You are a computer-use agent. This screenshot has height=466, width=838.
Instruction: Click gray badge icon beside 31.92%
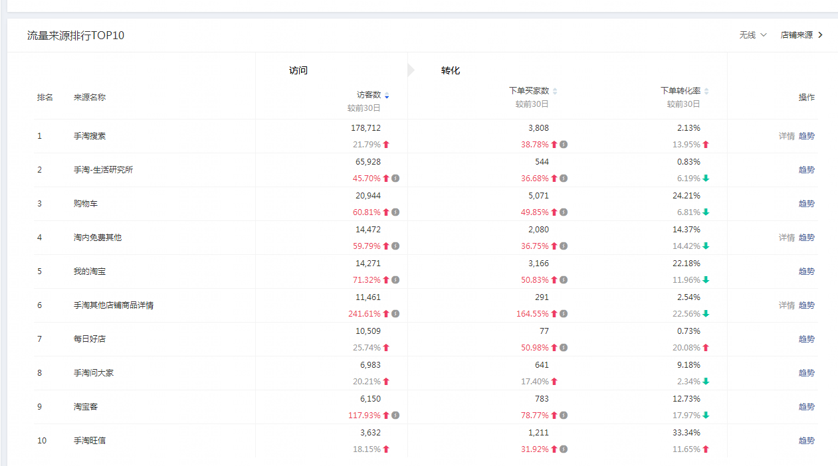click(x=564, y=449)
